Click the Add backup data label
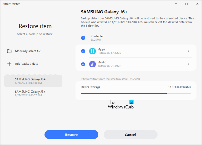The width and height of the screenshot is (202, 145). (x=27, y=64)
